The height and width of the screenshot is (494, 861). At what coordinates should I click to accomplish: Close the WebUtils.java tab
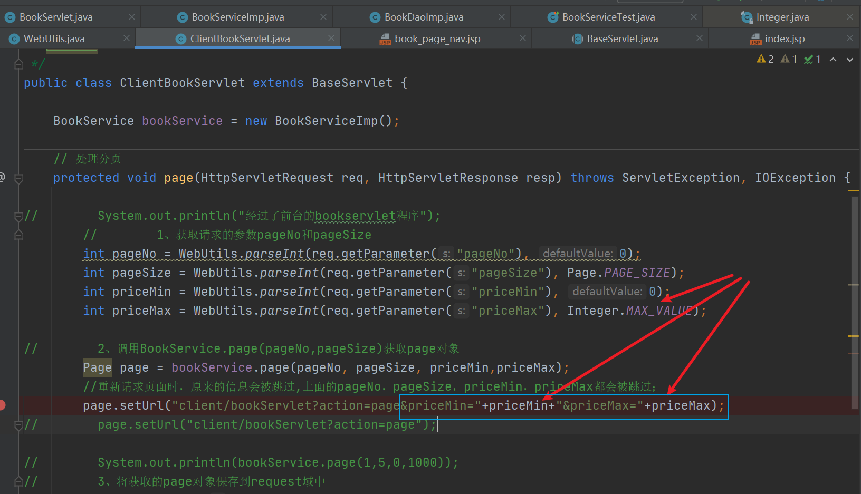tap(127, 38)
